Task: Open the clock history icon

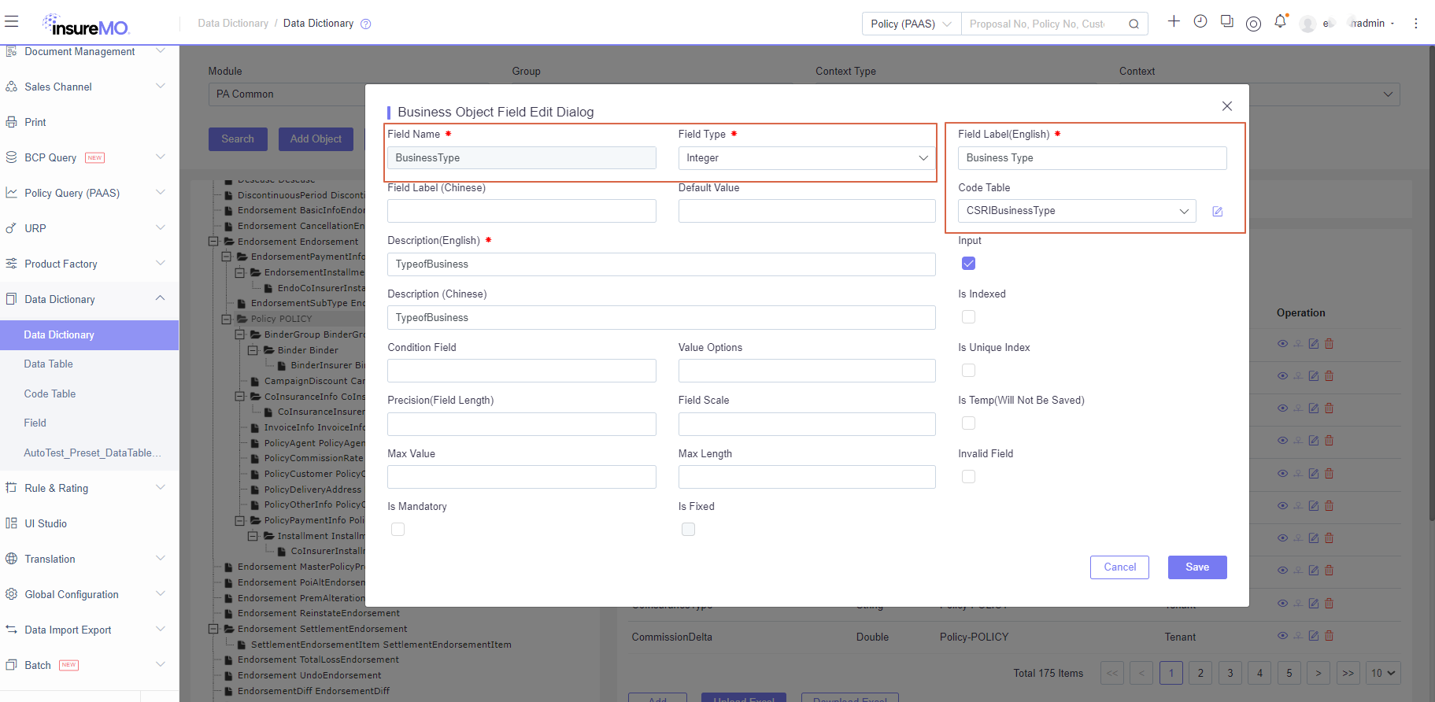Action: coord(1200,21)
